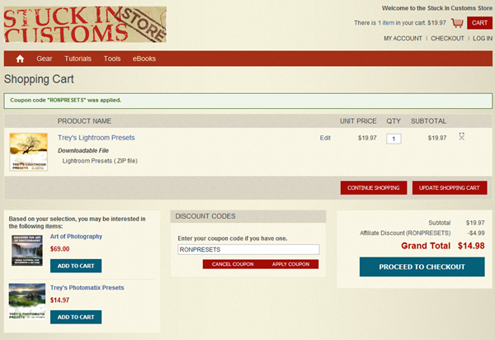Go to CHECKOUT link in header
This screenshot has width=495, height=340.
coord(447,38)
